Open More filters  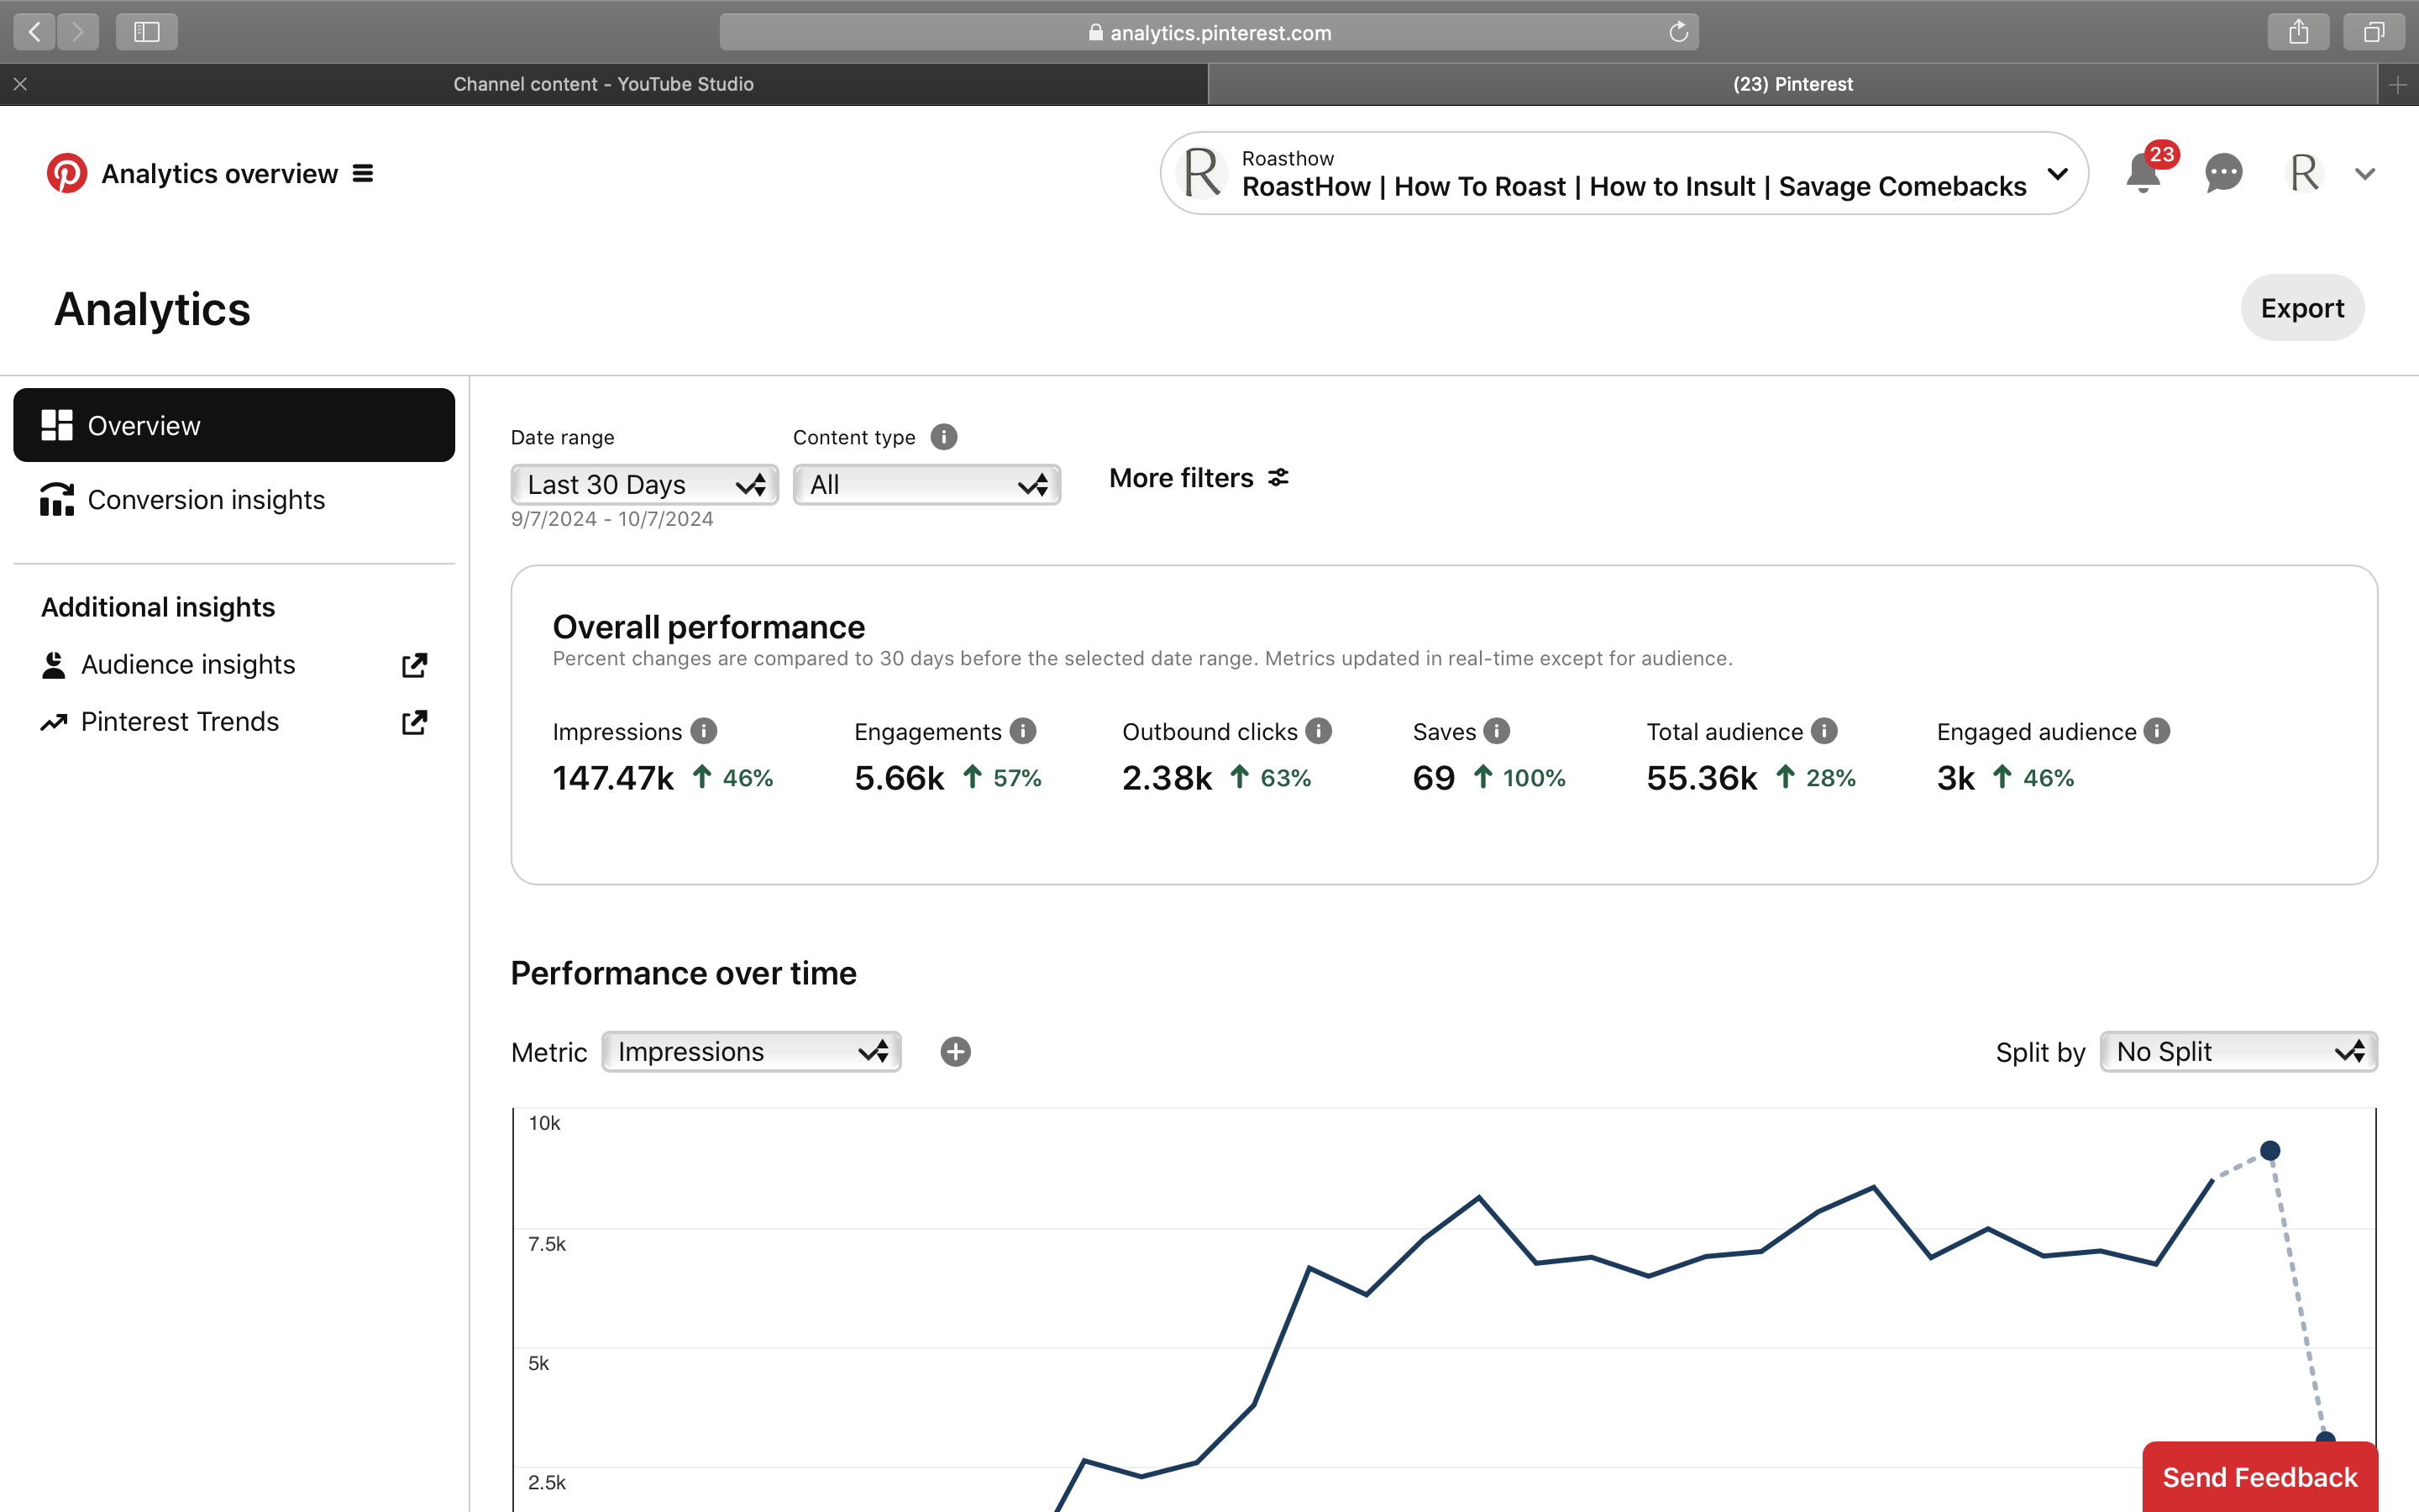coord(1199,478)
